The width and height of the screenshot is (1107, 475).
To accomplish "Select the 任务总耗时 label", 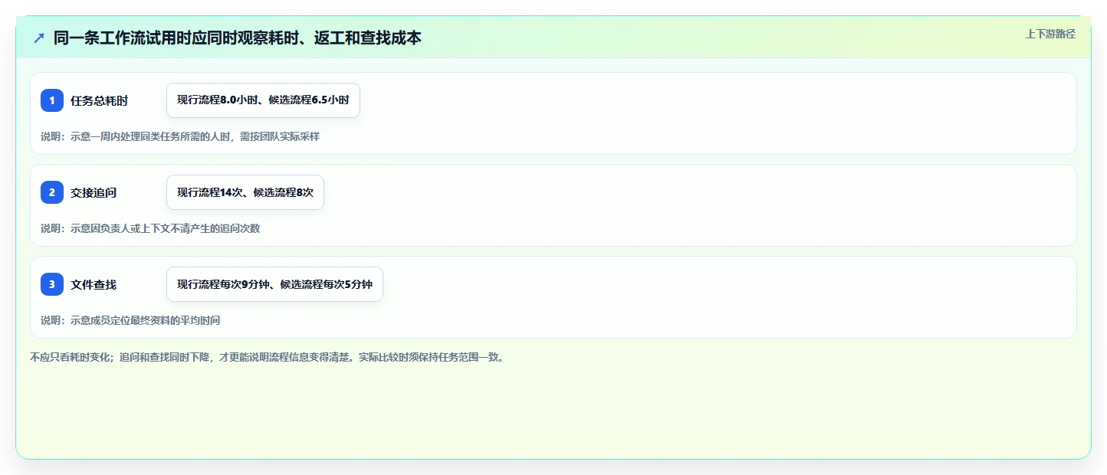I will pos(99,100).
